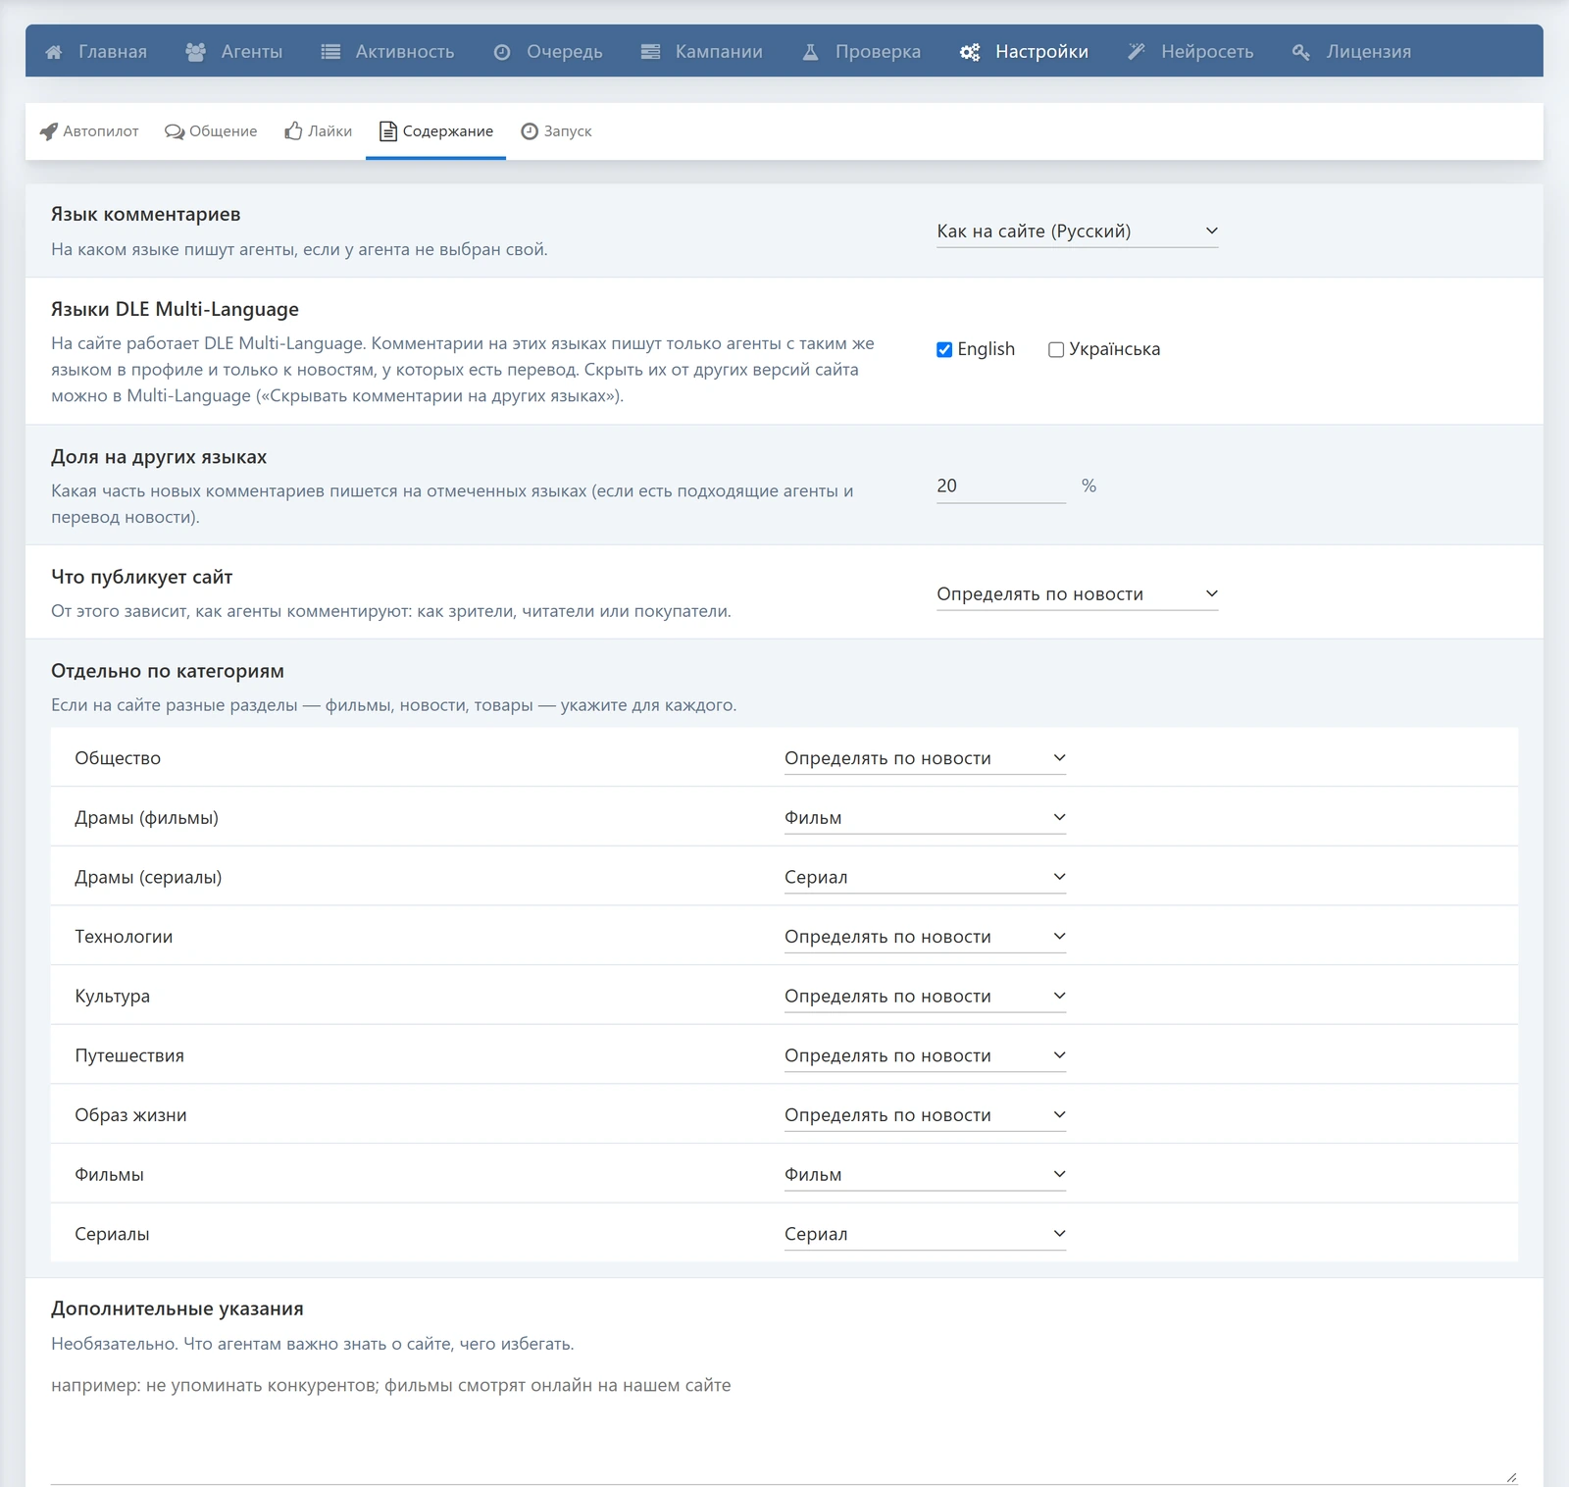Click the magic wand icon beside Нейросеть

1137,52
